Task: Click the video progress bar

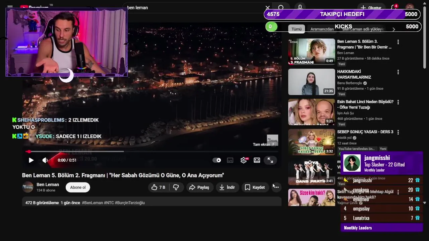Action: point(152,152)
